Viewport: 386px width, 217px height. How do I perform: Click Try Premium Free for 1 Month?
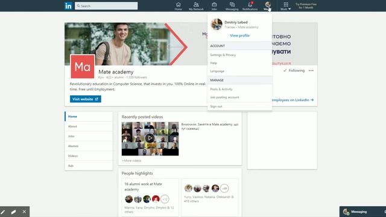click(x=306, y=6)
